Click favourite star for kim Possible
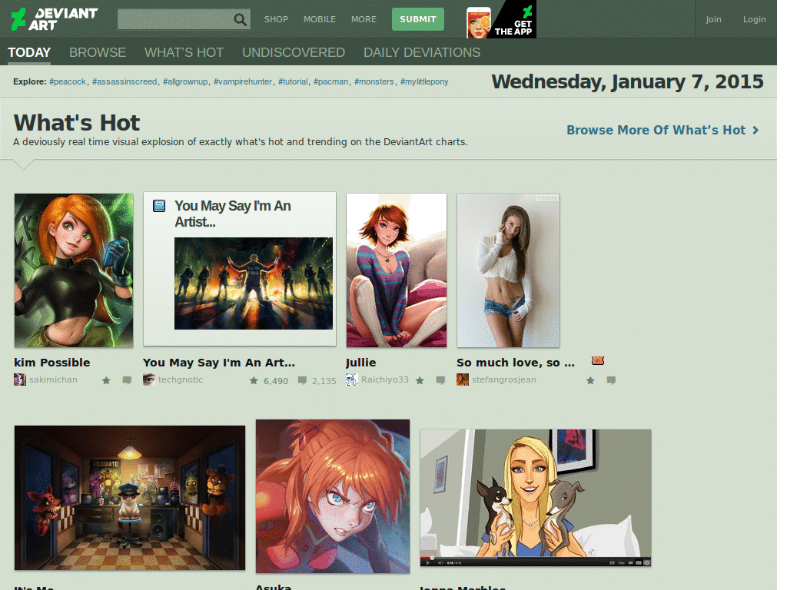Image resolution: width=787 pixels, height=590 pixels. click(106, 380)
